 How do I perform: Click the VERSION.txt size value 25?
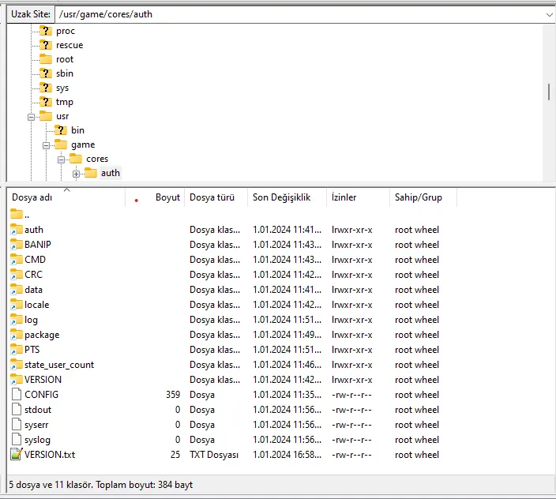[175, 455]
